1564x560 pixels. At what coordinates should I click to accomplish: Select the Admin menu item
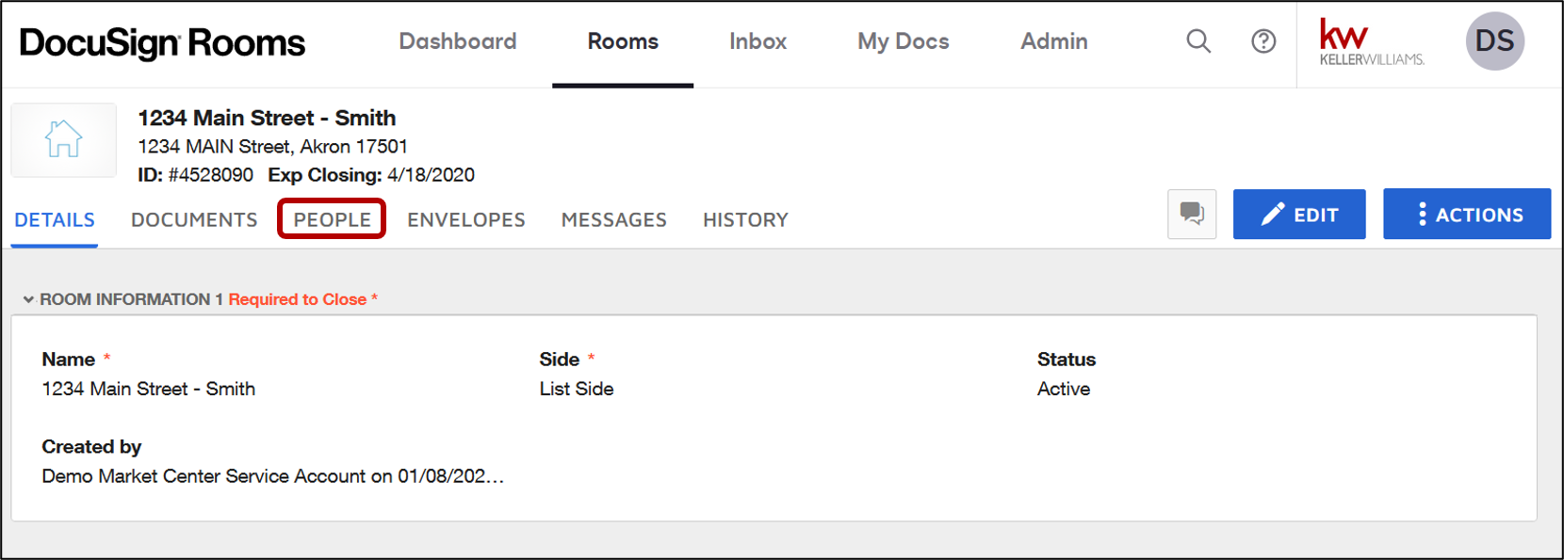click(x=1053, y=40)
